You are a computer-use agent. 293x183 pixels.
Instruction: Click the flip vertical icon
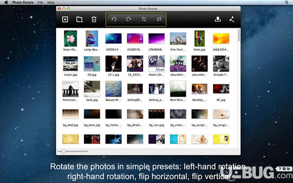[x=159, y=19]
